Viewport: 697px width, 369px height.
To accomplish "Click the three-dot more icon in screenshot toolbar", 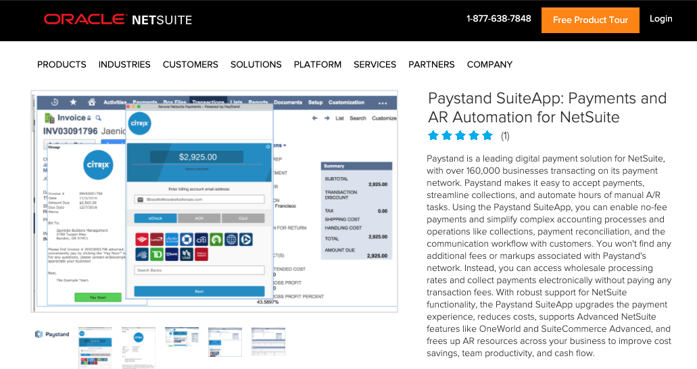I will [382, 103].
